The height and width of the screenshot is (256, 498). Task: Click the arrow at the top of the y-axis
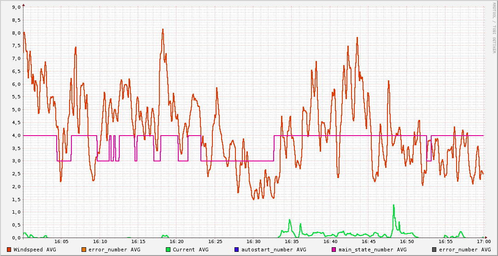[23, 5]
